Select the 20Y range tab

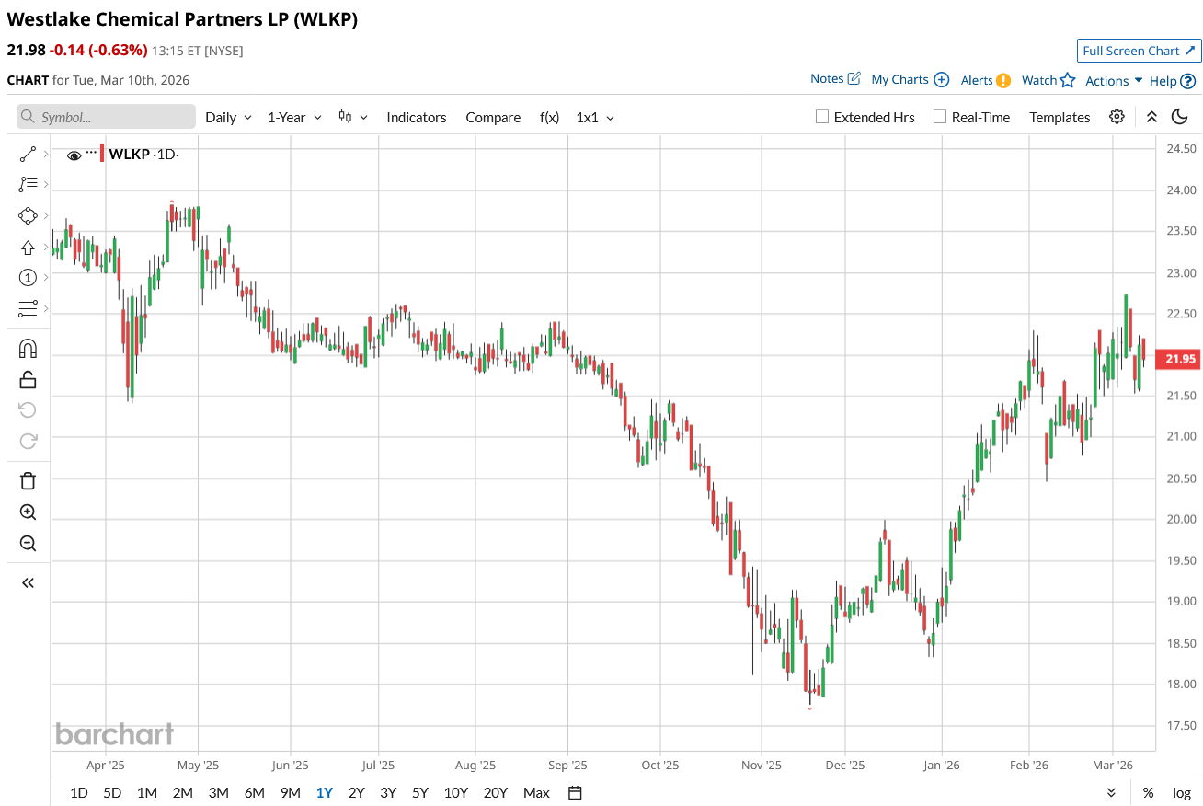[496, 792]
